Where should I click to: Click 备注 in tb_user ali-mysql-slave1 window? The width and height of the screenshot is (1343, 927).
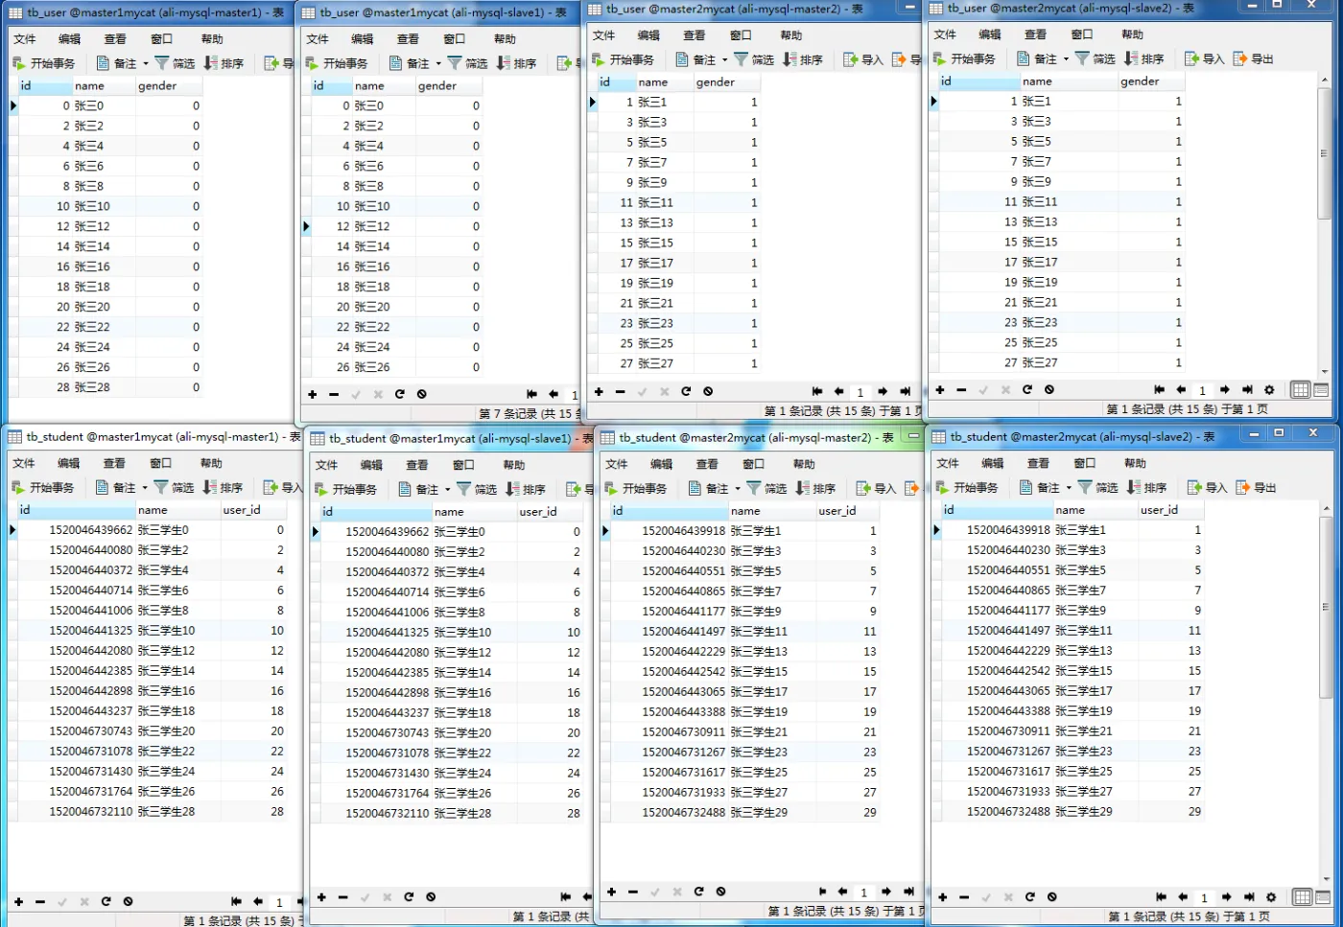(410, 63)
